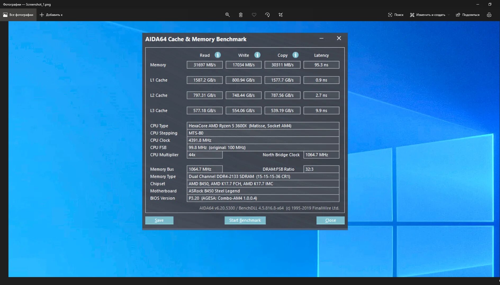Expand the Изменить и создать menu
Screen dimensions: 500x285
click(430, 15)
